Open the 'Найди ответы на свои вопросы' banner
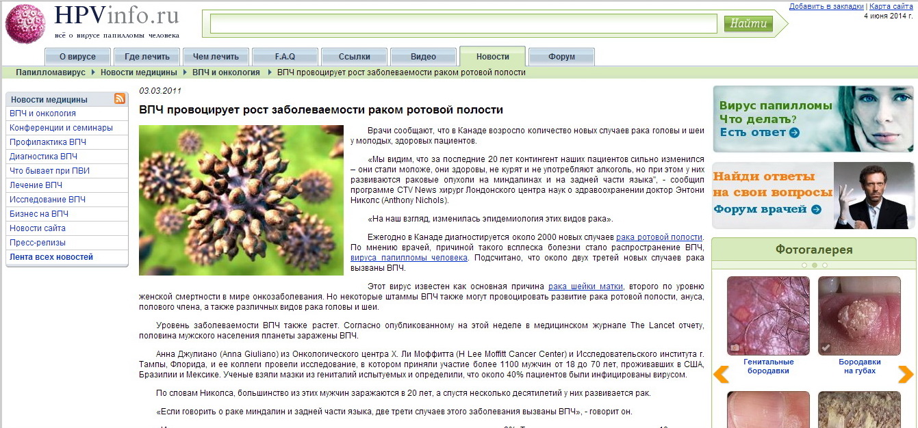This screenshot has width=918, height=428. (814, 196)
